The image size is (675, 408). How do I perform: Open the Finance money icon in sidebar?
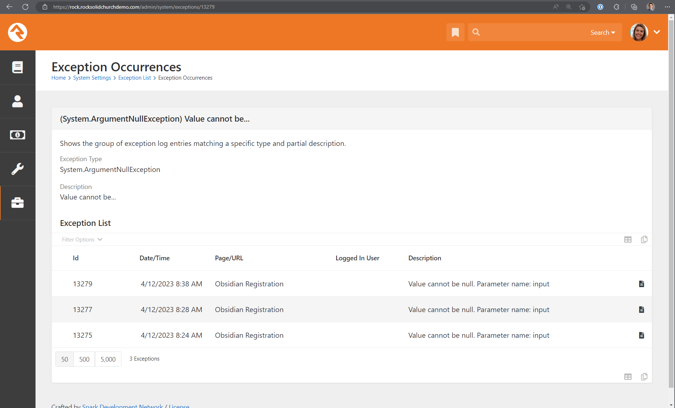pyautogui.click(x=18, y=135)
